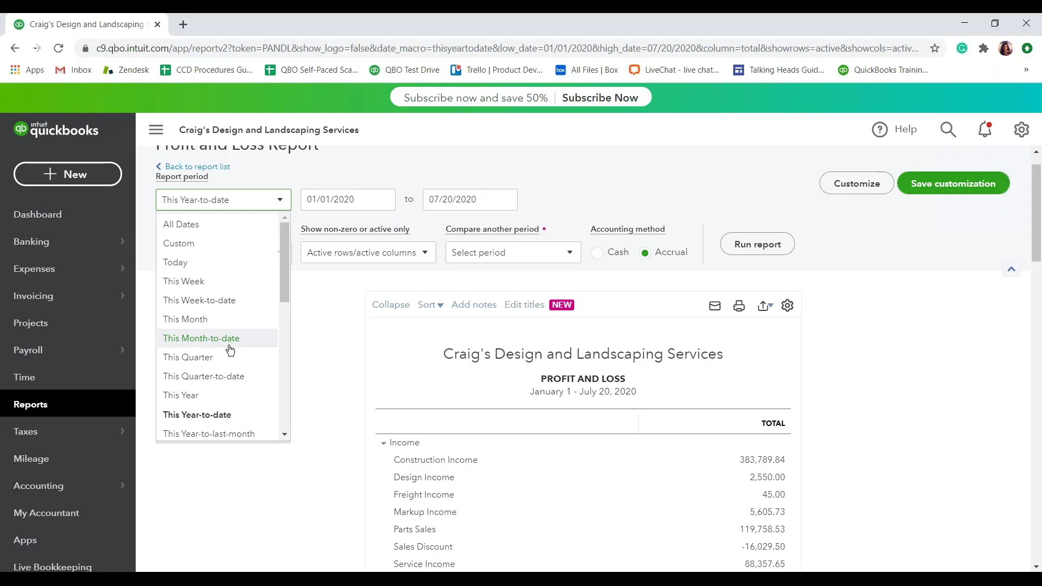This screenshot has width=1042, height=586.
Task: Open Chrome extensions puzzle icon
Action: tap(983, 48)
